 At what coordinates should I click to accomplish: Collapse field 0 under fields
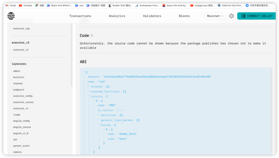click(x=104, y=129)
